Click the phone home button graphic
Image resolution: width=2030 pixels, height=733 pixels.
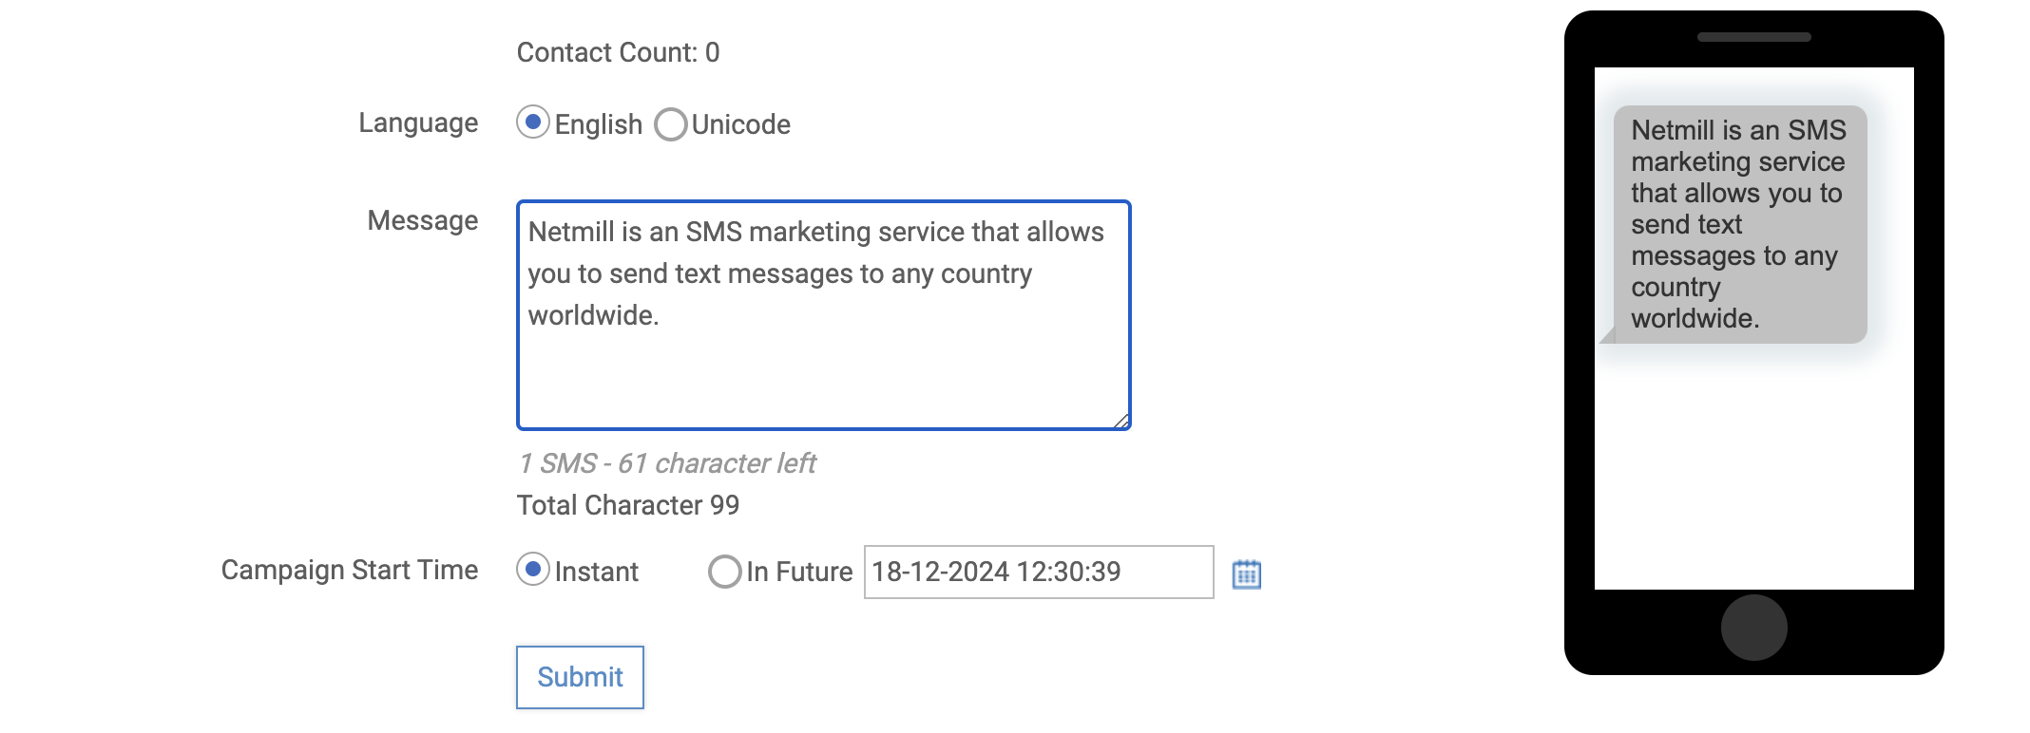(x=1753, y=627)
